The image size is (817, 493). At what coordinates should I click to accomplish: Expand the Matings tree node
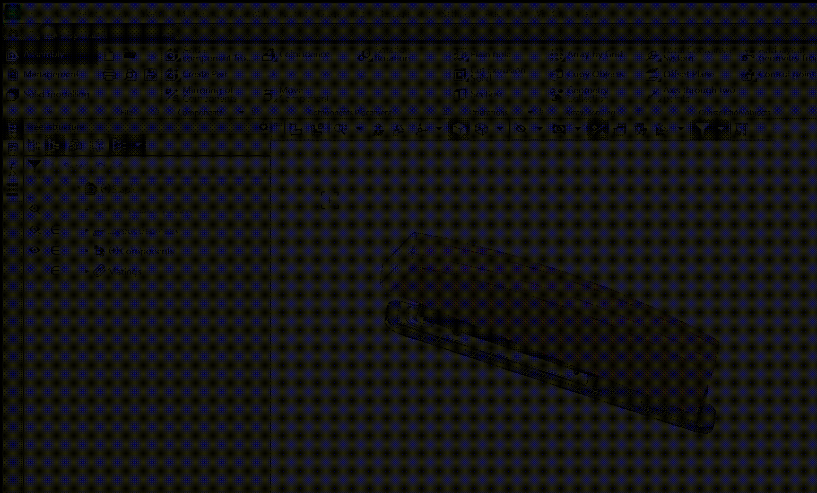[x=87, y=271]
